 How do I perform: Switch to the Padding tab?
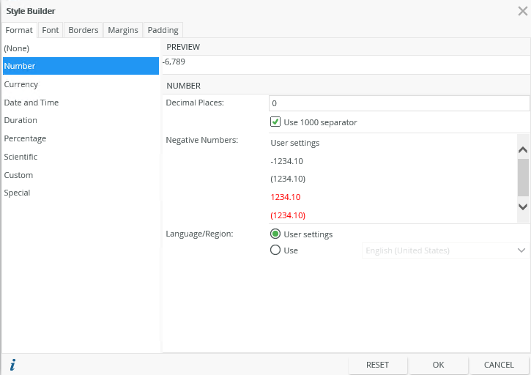(x=163, y=30)
